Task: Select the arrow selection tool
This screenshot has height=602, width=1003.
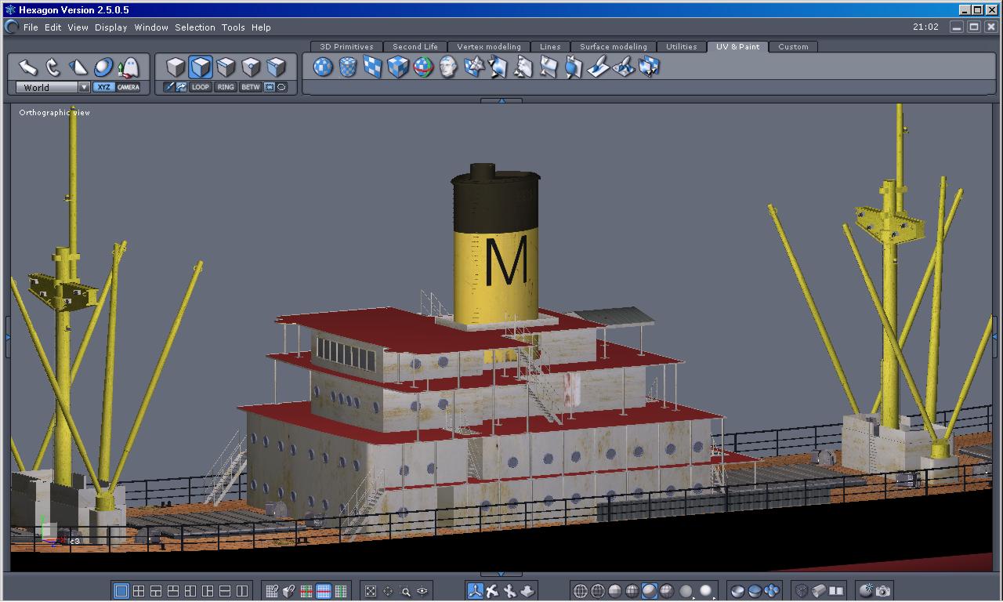Action: [28, 67]
